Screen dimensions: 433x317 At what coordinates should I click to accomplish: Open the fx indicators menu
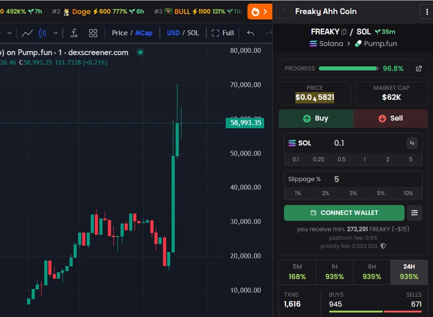(74, 33)
